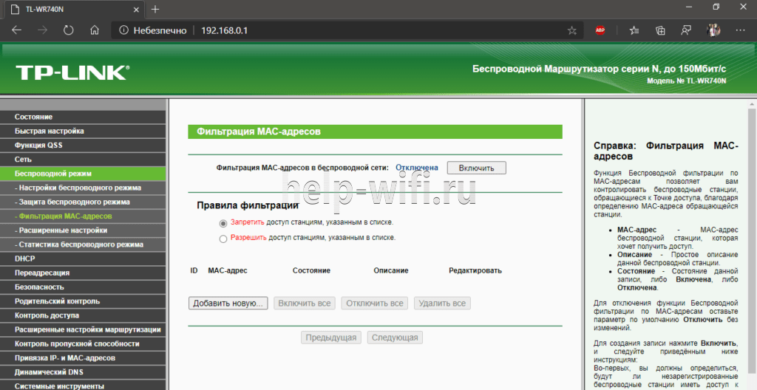This screenshot has width=757, height=390.
Task: Bookmark this page with the star icon
Action: pos(571,30)
